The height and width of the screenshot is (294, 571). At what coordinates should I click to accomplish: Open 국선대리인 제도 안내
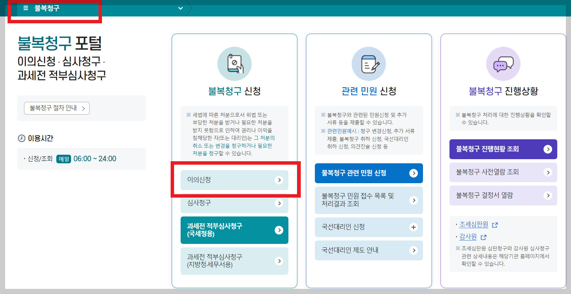coord(369,250)
